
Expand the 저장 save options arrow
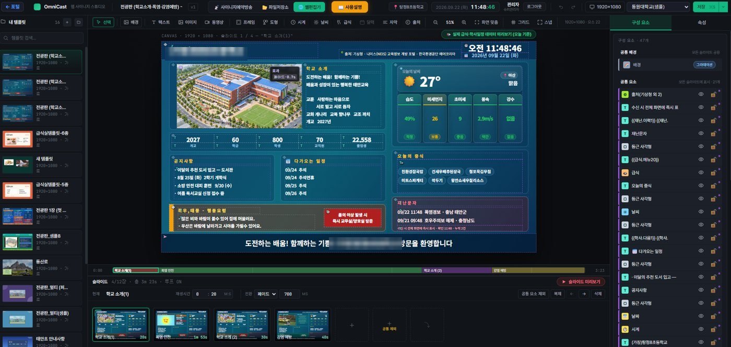click(x=724, y=7)
